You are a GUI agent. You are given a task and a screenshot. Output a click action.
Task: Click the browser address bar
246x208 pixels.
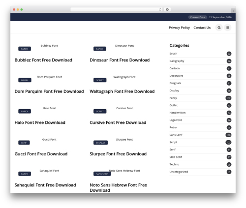117,9
